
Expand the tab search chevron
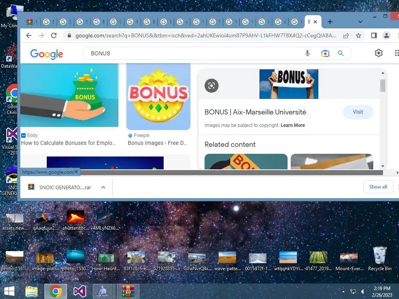(360, 22)
